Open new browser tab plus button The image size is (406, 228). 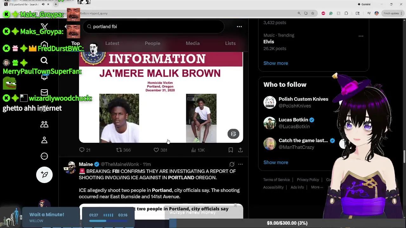pos(56,4)
